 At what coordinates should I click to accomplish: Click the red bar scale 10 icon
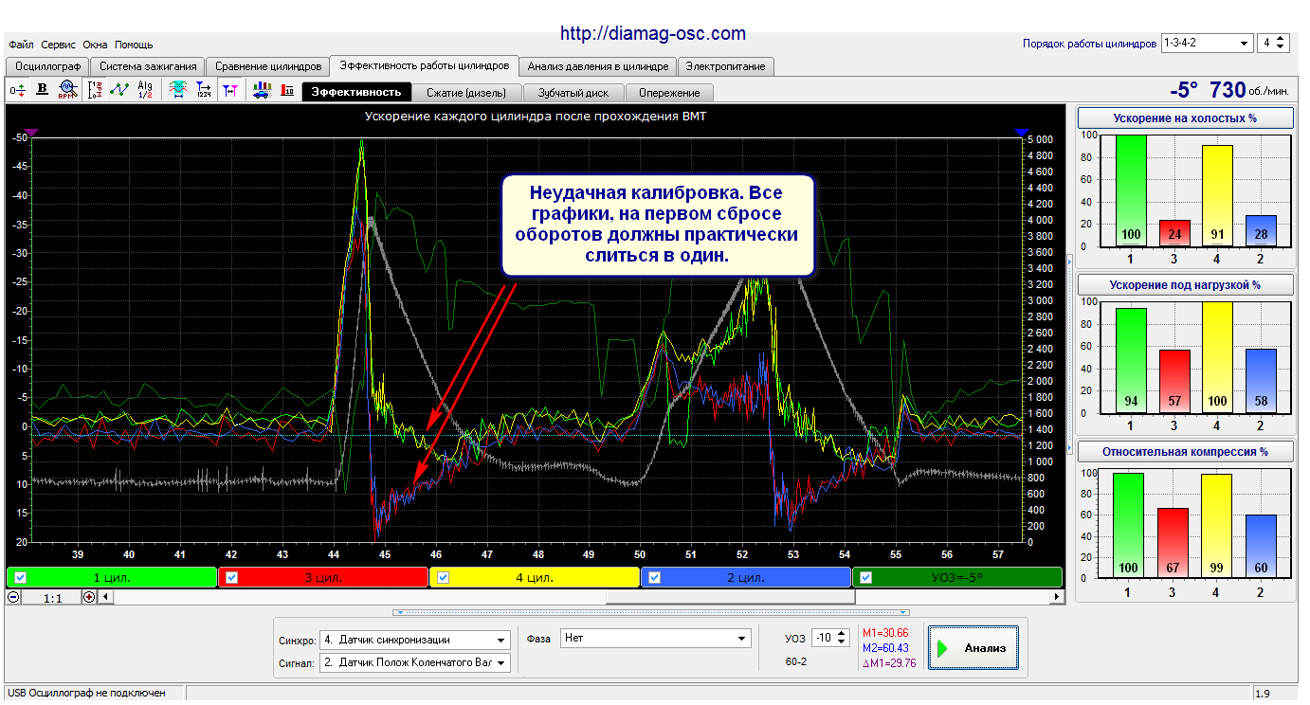[x=287, y=91]
